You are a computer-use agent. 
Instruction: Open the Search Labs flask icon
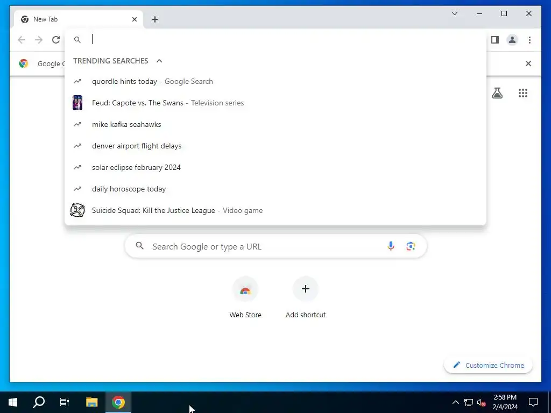[497, 93]
